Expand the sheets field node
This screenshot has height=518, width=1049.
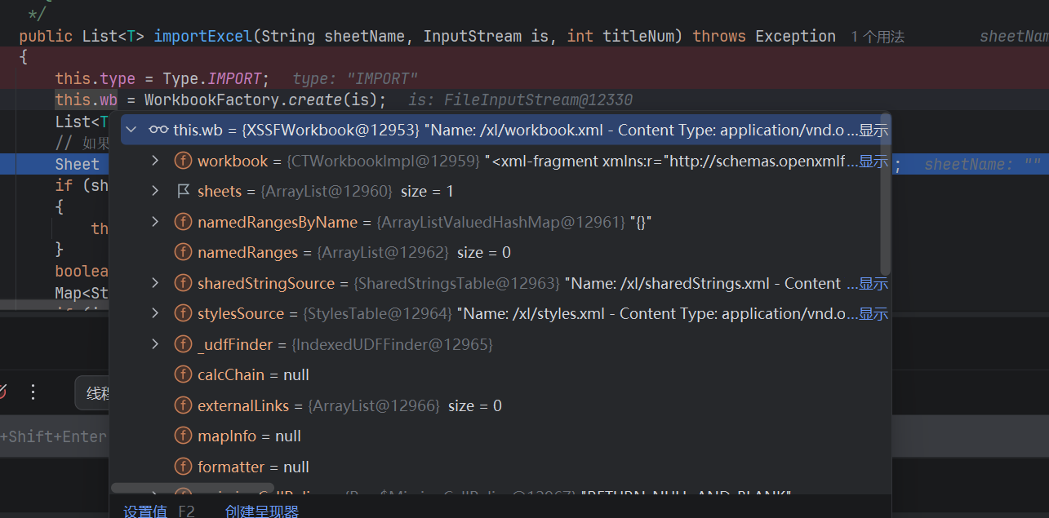(155, 191)
